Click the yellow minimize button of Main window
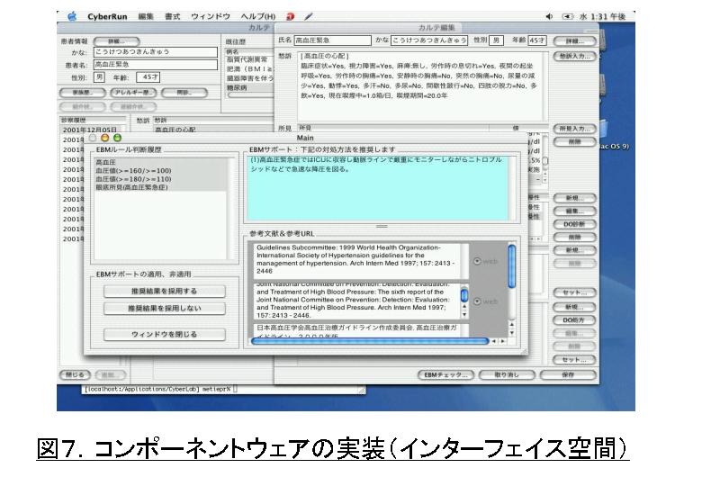Screen dimensions: 702x486 (105, 138)
